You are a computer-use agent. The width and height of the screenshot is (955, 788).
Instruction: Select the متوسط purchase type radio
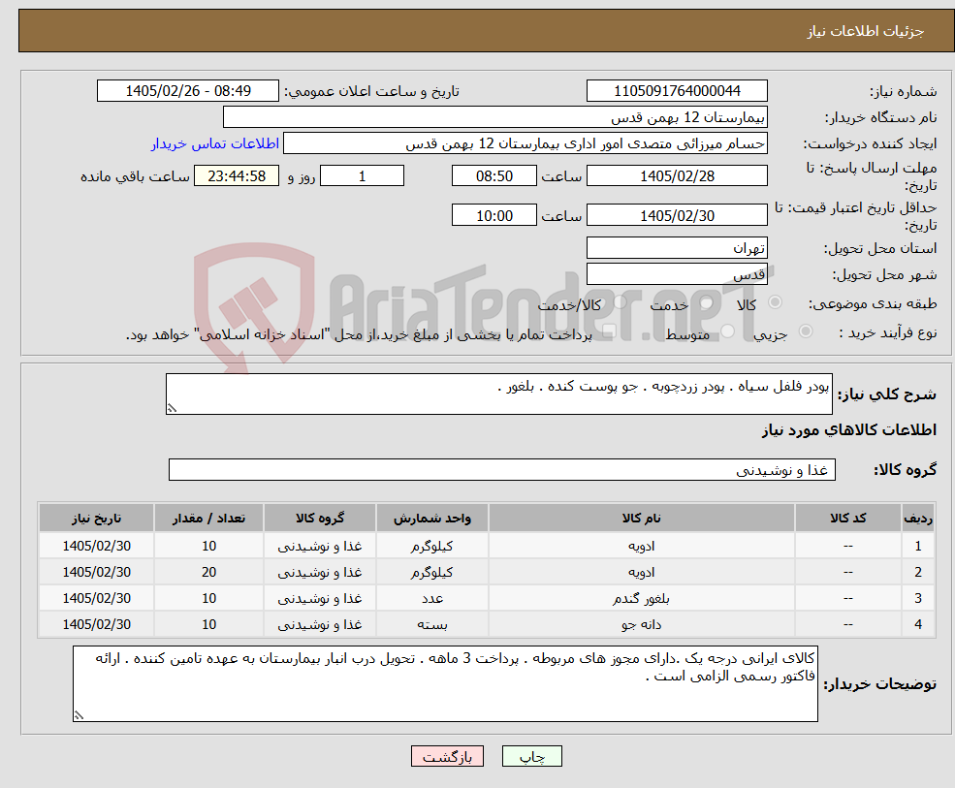[x=727, y=331]
